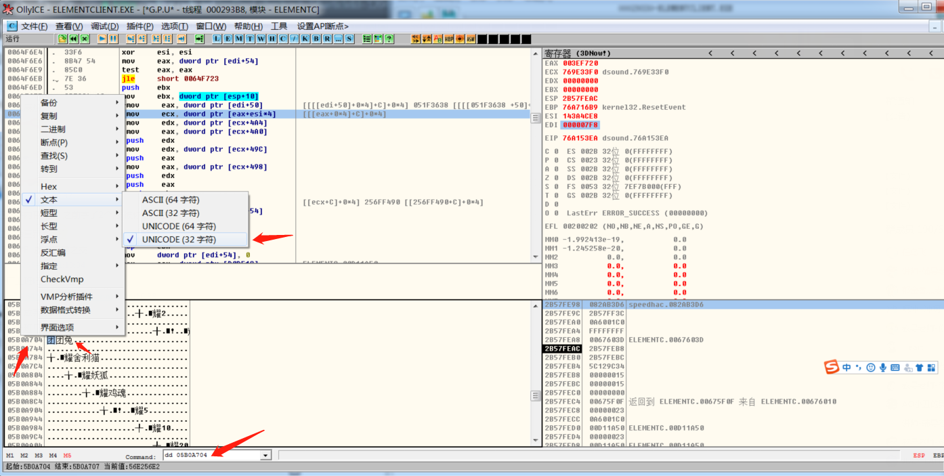The height and width of the screenshot is (476, 944).
Task: Click the help question mark toolbar icon
Action: click(388, 39)
